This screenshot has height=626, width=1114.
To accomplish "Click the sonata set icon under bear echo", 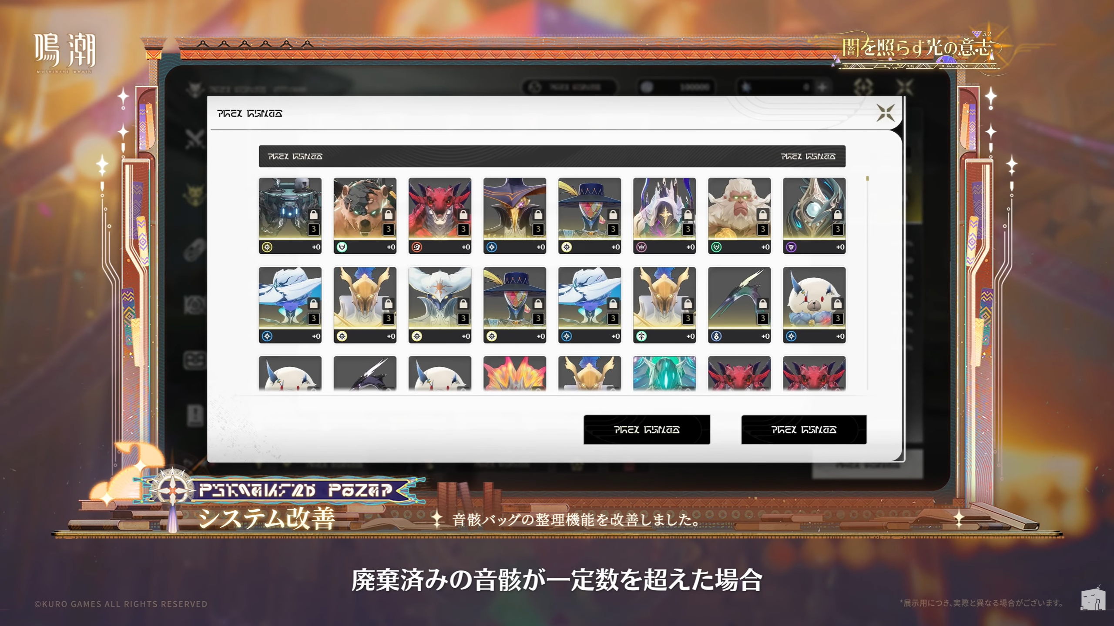I will [342, 247].
